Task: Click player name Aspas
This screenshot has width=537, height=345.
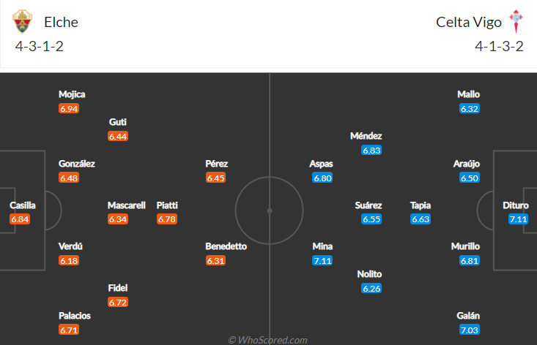Action: point(321,164)
